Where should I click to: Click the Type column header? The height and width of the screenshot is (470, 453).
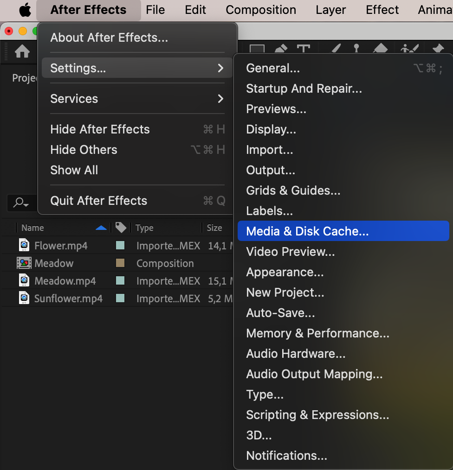tap(145, 228)
